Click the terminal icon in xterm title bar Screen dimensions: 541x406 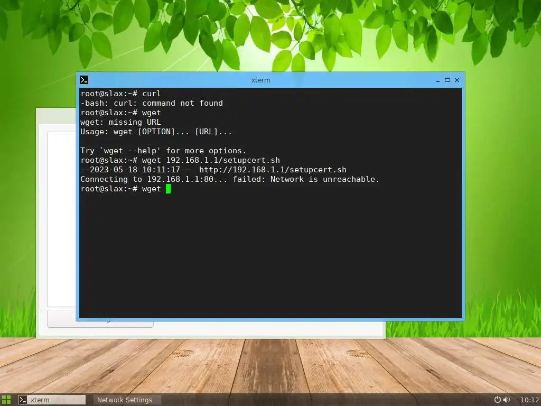(84, 80)
